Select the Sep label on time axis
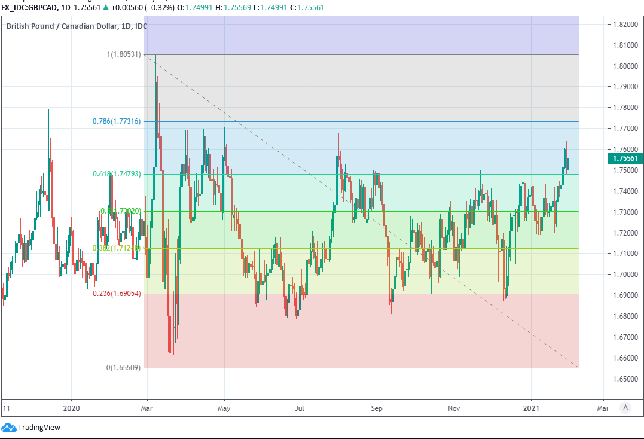Screen dimensions: 644x439 pos(377,410)
